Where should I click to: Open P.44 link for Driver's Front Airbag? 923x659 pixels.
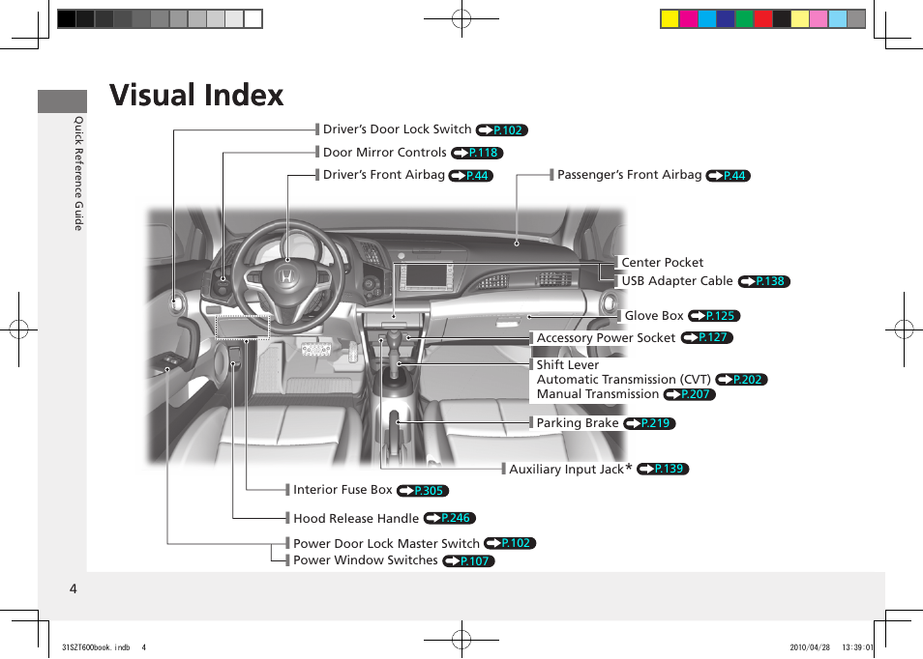pyautogui.click(x=471, y=175)
